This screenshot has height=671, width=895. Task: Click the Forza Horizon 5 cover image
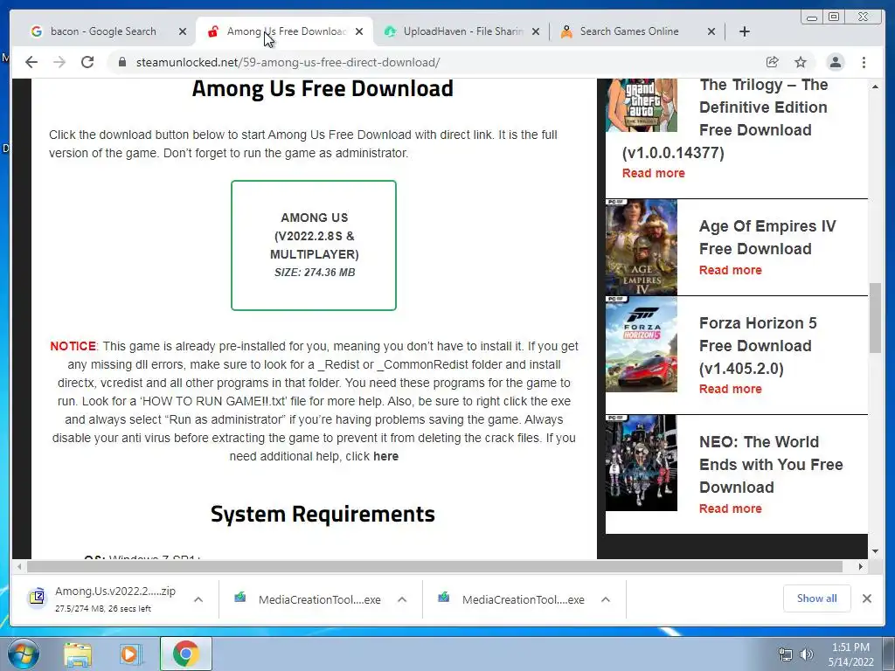[641, 344]
